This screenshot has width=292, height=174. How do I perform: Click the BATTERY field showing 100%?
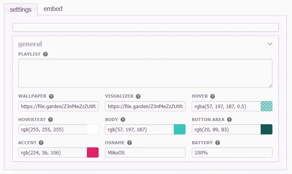coord(232,152)
